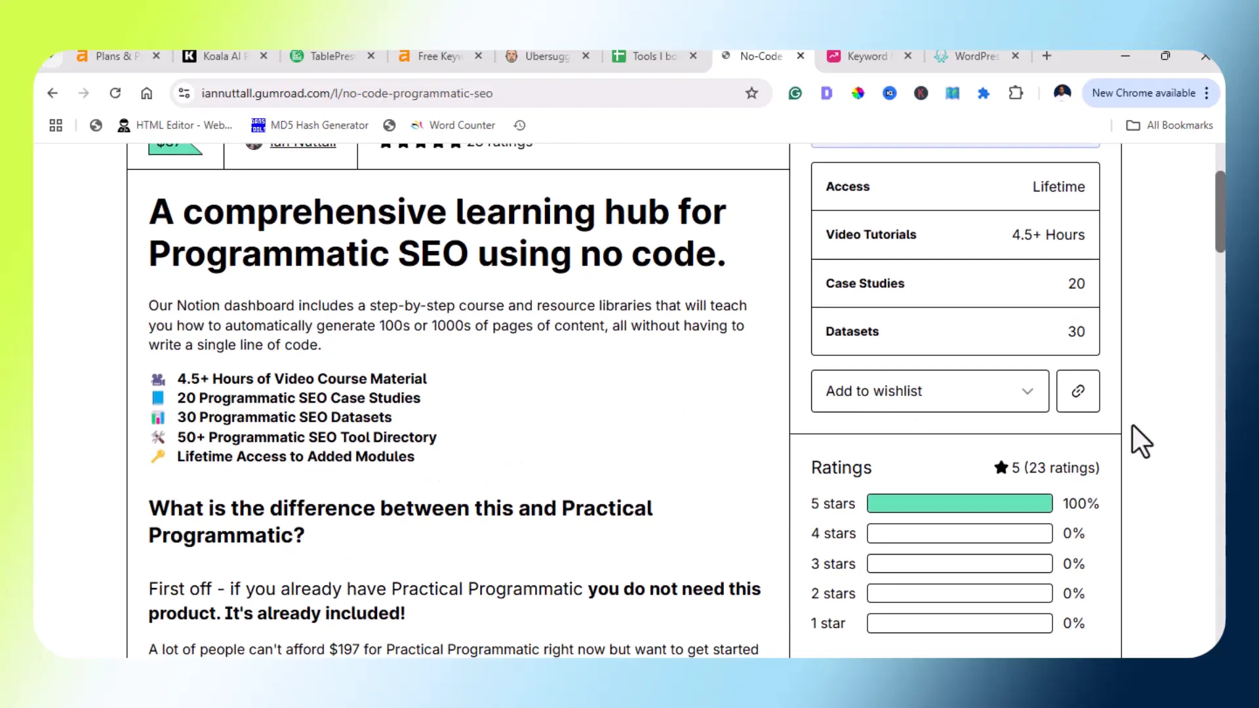
Task: Click the 5 (23 ratings) summary text
Action: (x=1047, y=467)
